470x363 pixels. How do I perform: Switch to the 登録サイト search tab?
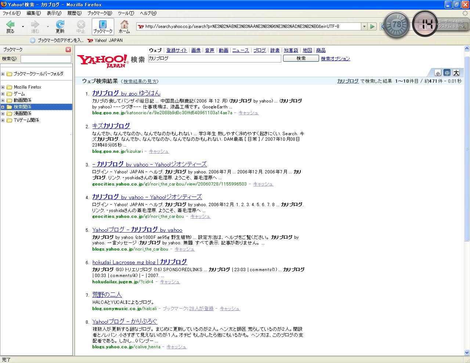[177, 50]
